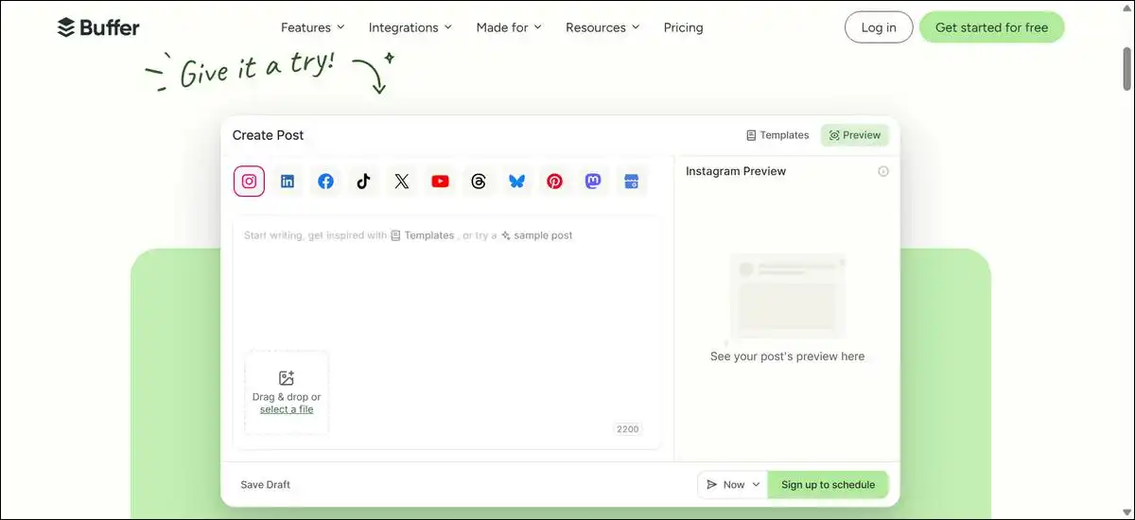Select the Google Business Profile channel icon

[632, 182]
